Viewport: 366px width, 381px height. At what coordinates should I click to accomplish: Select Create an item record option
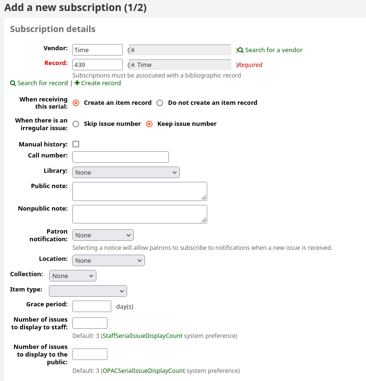click(76, 103)
